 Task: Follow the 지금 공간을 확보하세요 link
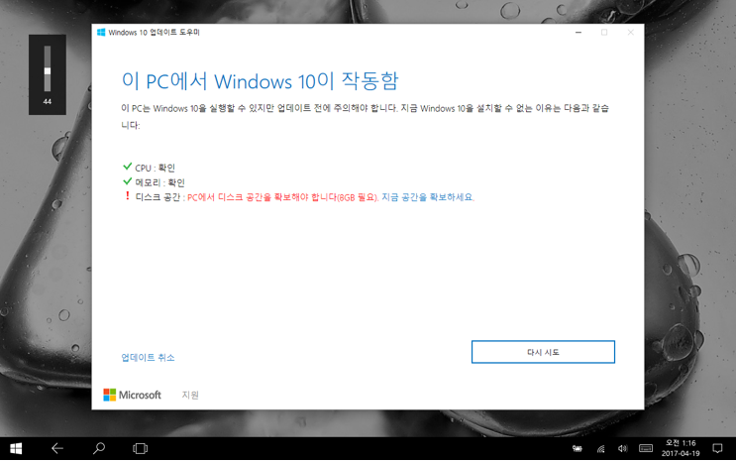point(428,197)
